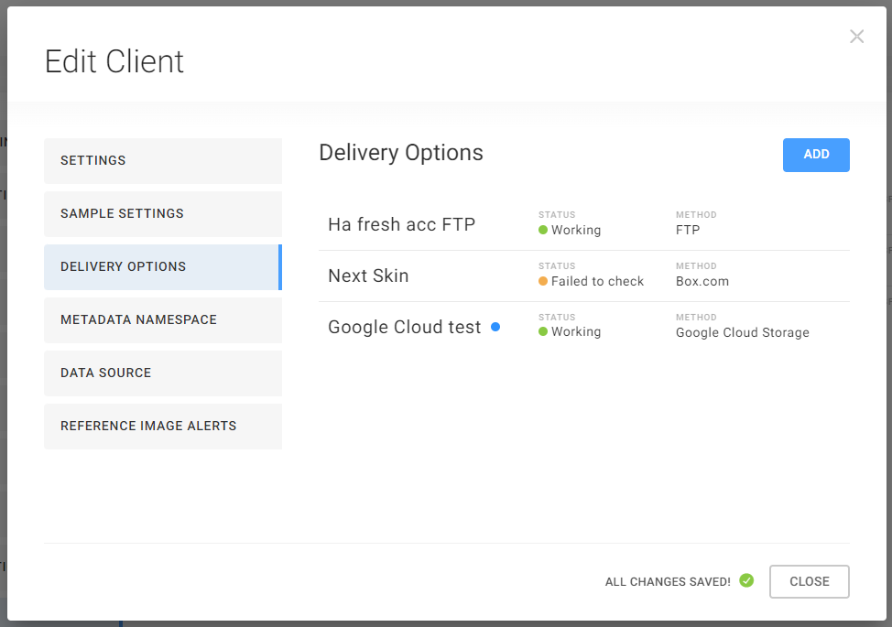Go to Metadata Namespace section

[162, 320]
